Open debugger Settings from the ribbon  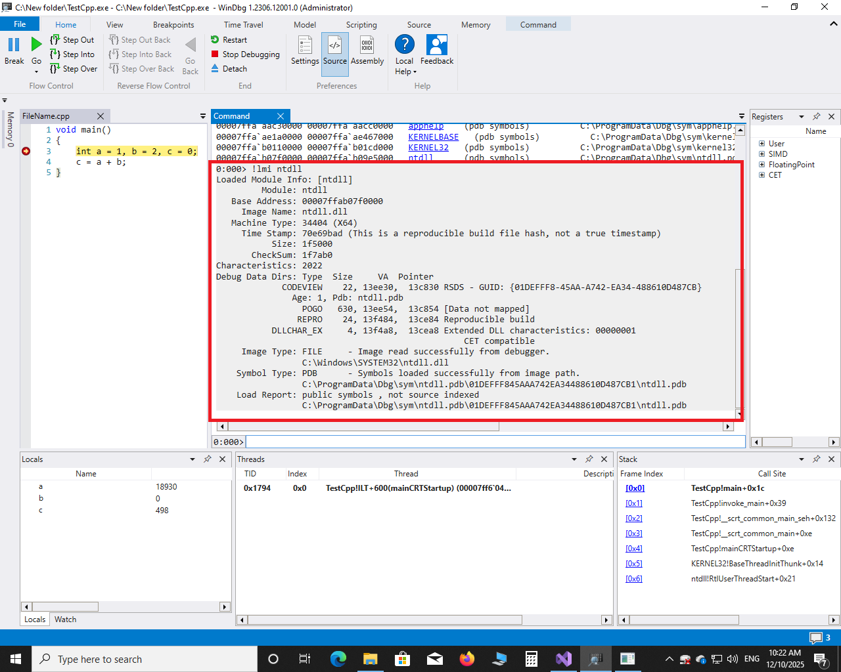pyautogui.click(x=305, y=51)
